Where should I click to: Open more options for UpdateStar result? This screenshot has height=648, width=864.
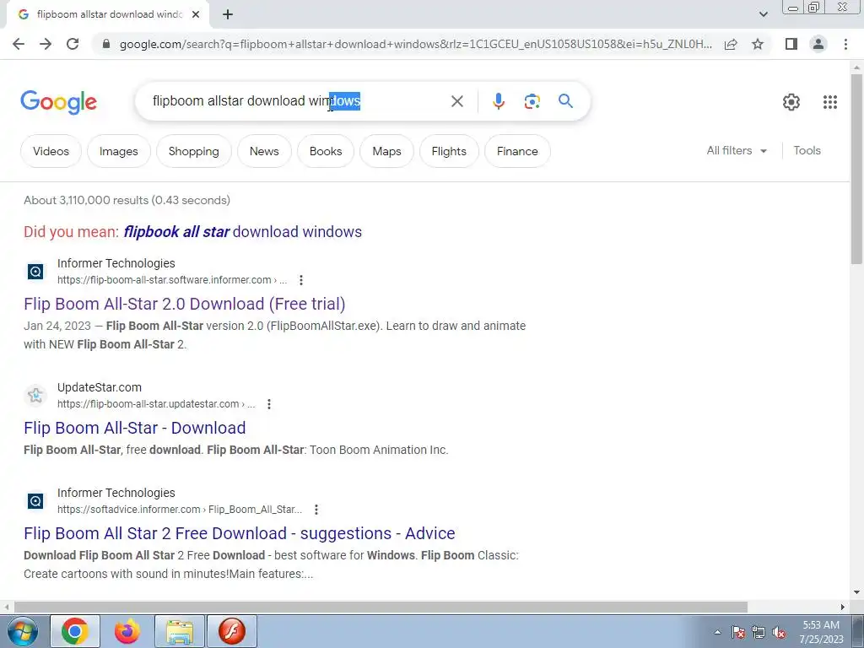269,404
